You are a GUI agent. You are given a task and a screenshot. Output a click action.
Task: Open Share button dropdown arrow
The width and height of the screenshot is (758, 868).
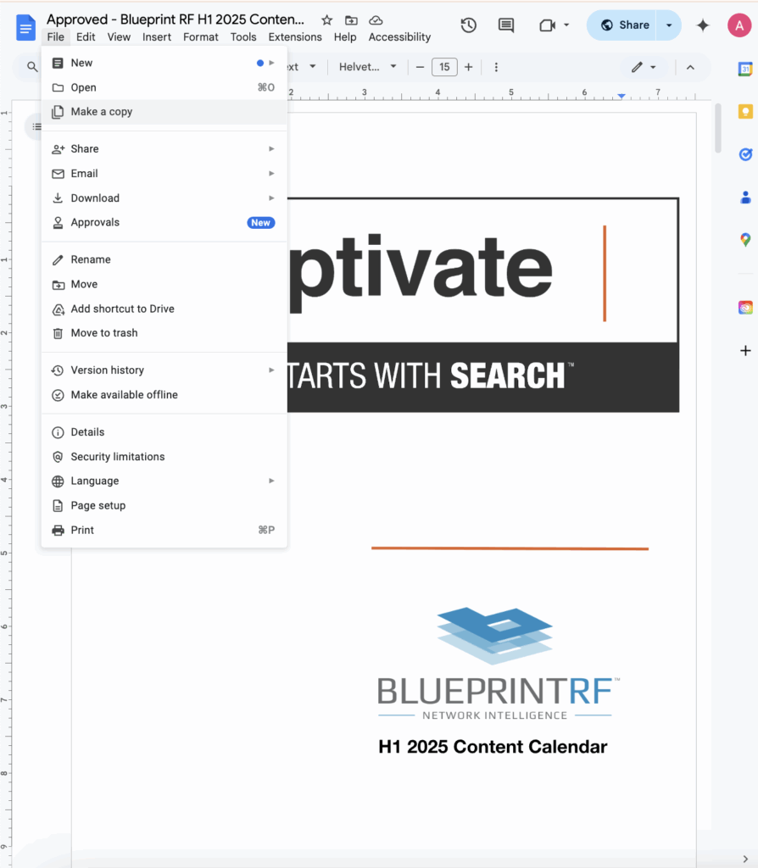(x=669, y=25)
